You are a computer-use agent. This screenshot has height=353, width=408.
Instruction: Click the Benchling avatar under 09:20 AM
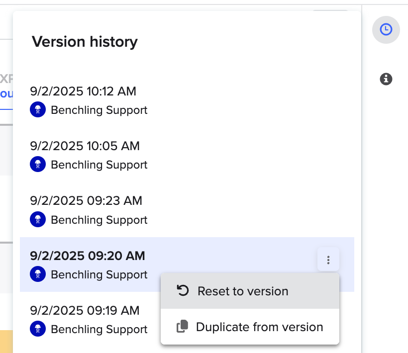(x=38, y=274)
